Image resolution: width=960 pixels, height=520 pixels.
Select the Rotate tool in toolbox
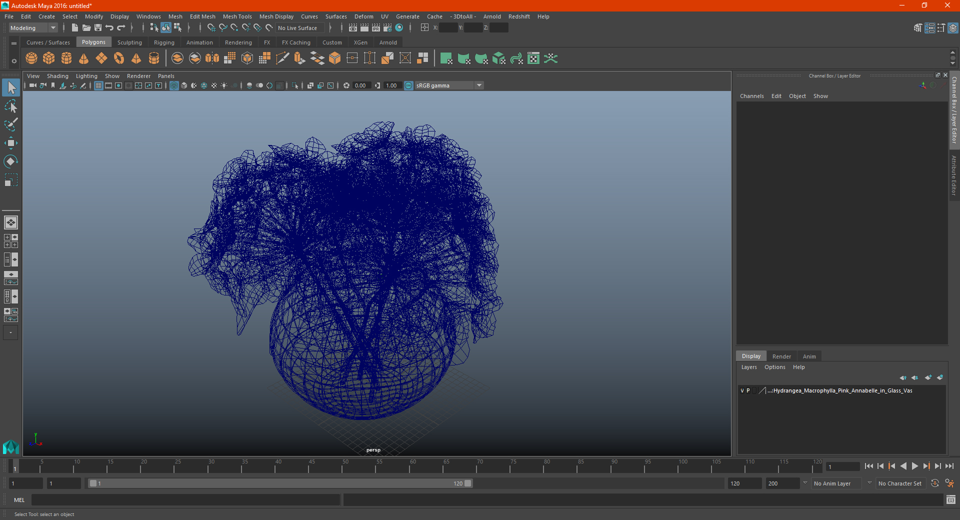pyautogui.click(x=10, y=161)
